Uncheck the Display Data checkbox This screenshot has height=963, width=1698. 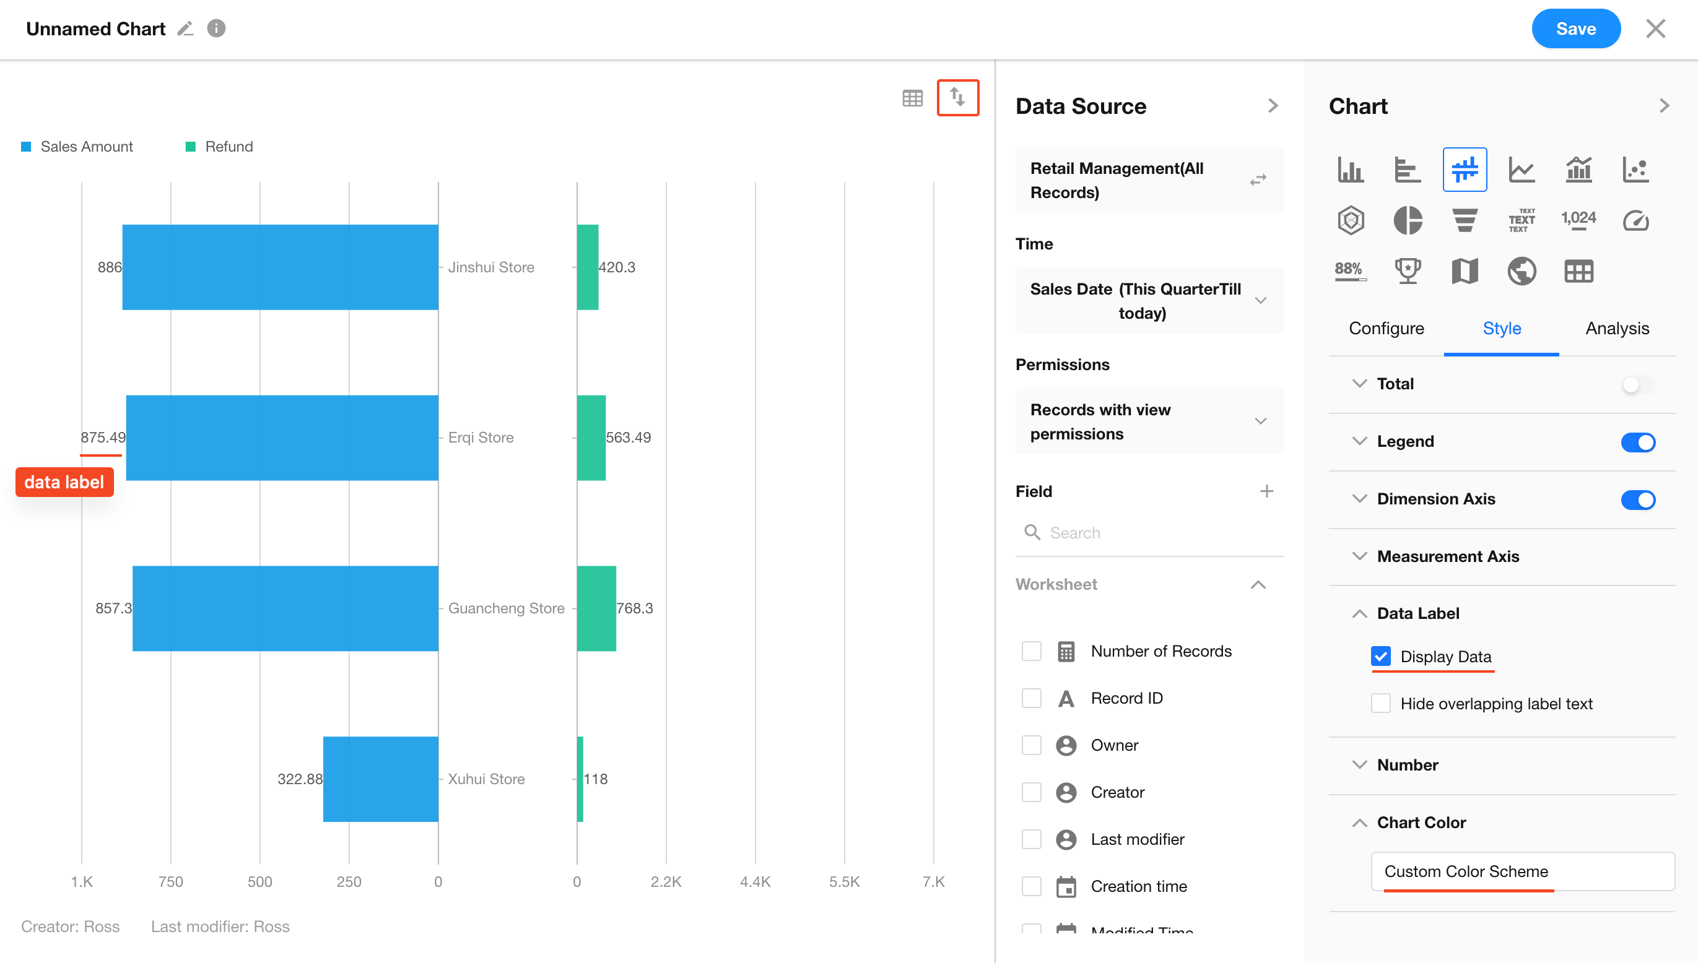[x=1380, y=656]
